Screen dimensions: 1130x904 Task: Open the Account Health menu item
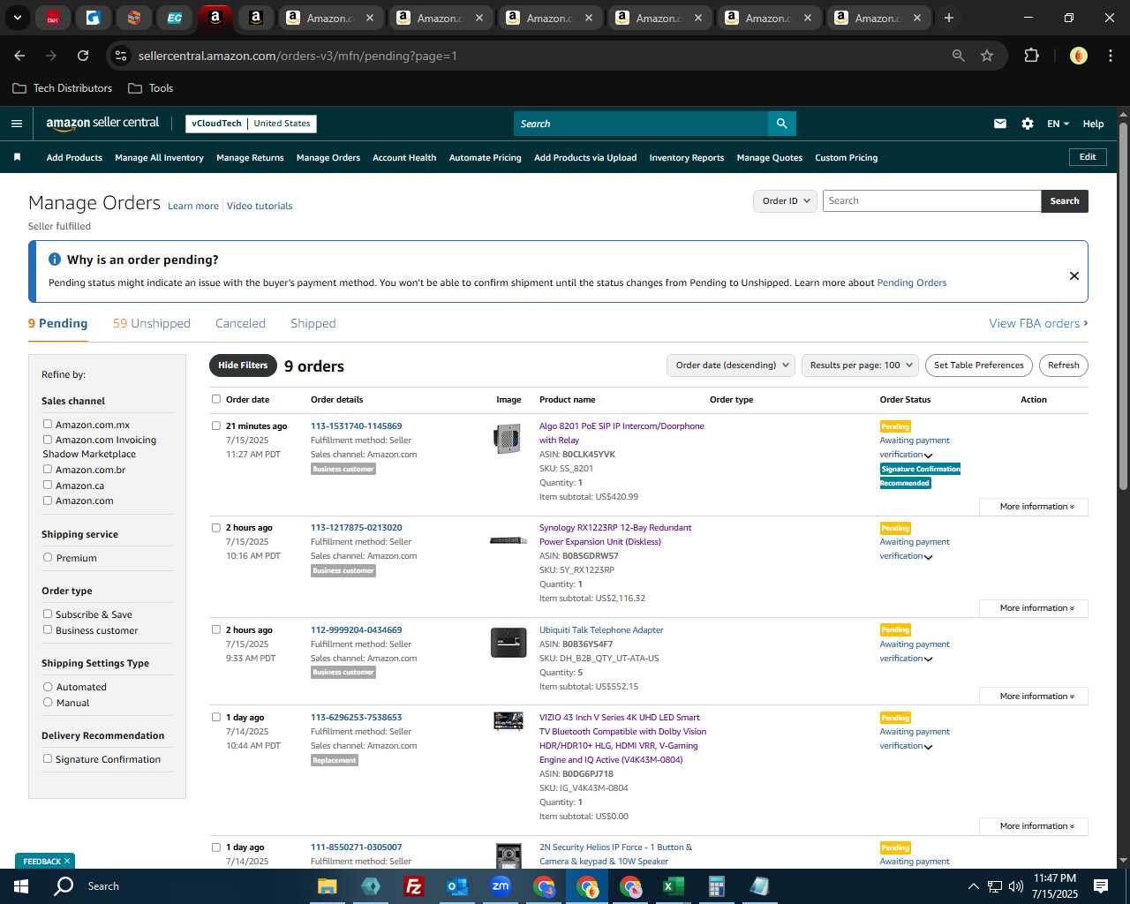[x=404, y=158]
